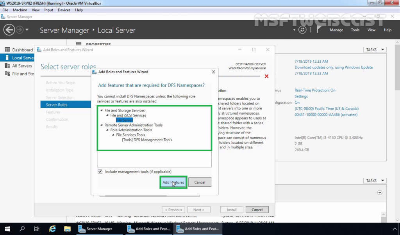Viewport: 400px width, 235px height.
Task: Open the Download updates only Windows Update link
Action: pyautogui.click(x=334, y=67)
